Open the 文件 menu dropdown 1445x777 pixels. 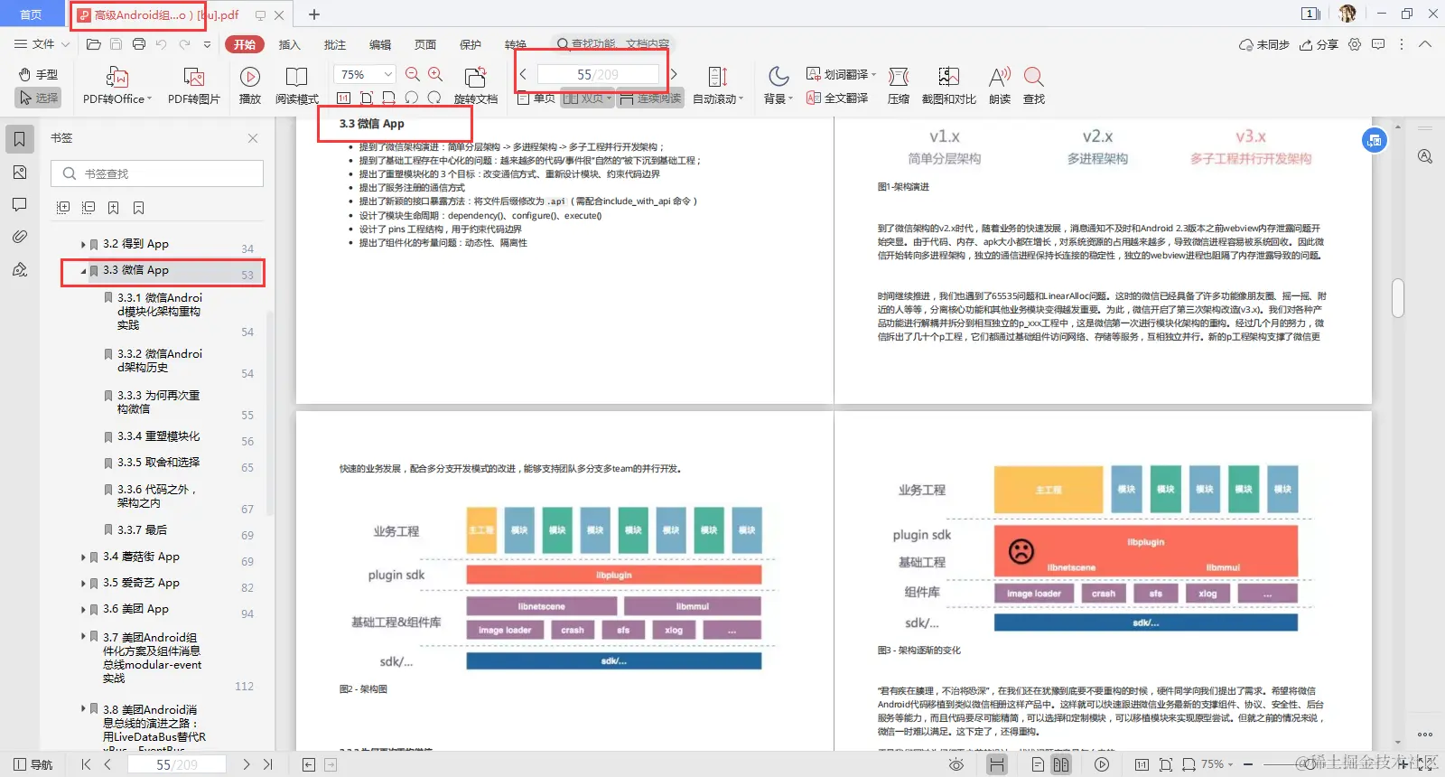point(42,44)
